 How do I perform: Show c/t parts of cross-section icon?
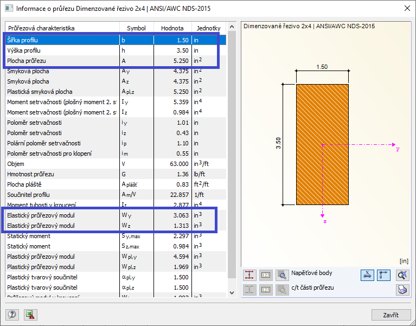pos(249,290)
